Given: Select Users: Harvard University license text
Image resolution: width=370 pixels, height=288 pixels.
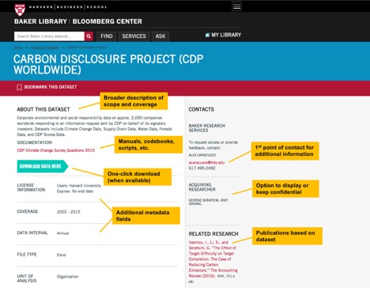Looking at the screenshot, I should pos(79,186).
